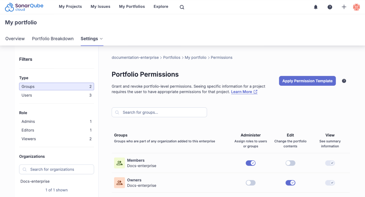The image size is (365, 197).
Task: Click the Members group icon
Action: [x=119, y=163]
